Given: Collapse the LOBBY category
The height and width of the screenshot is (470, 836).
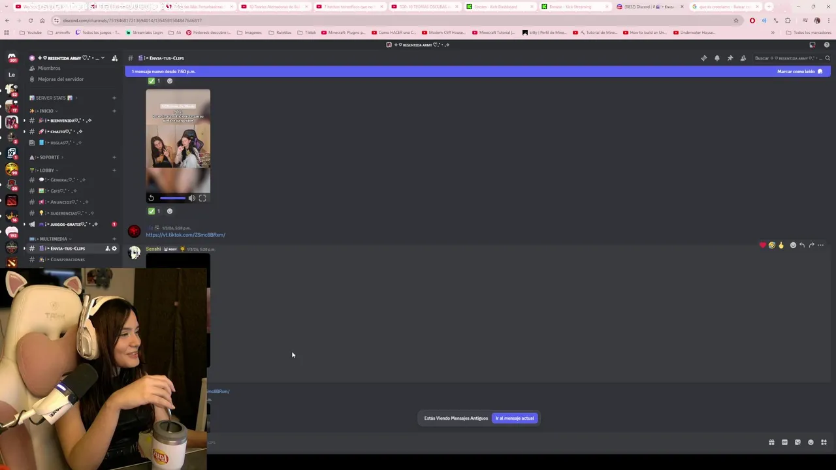Looking at the screenshot, I should click(x=44, y=170).
